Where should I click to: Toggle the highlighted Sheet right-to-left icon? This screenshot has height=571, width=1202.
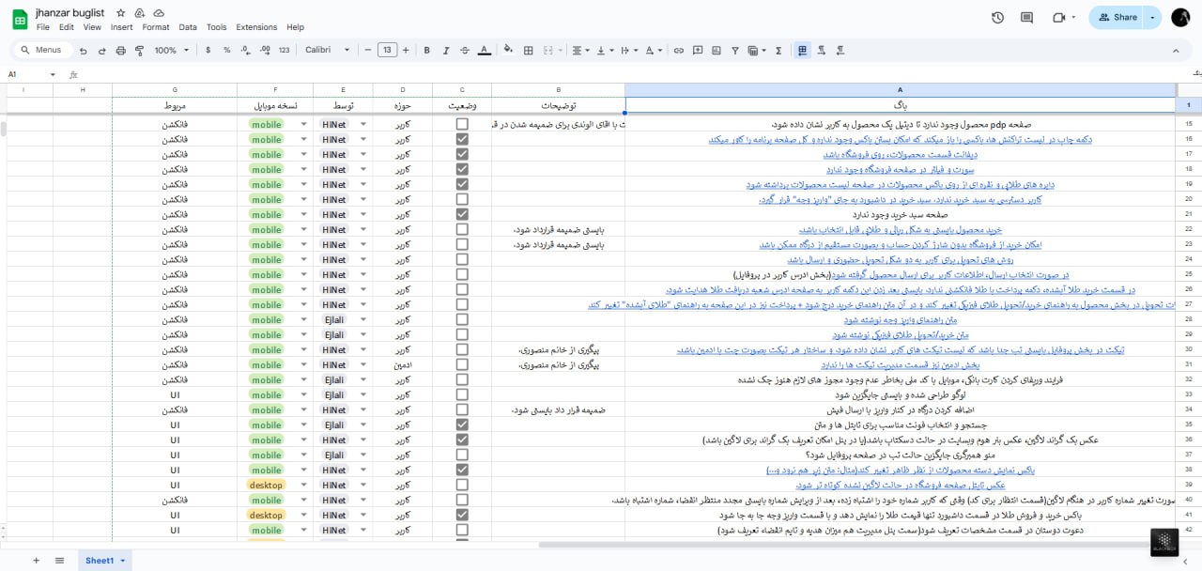click(802, 51)
